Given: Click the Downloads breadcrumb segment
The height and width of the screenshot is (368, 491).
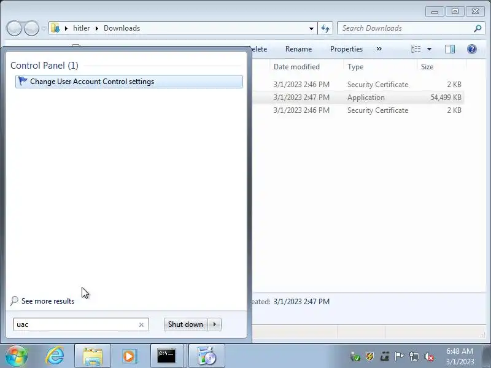Looking at the screenshot, I should click(122, 28).
